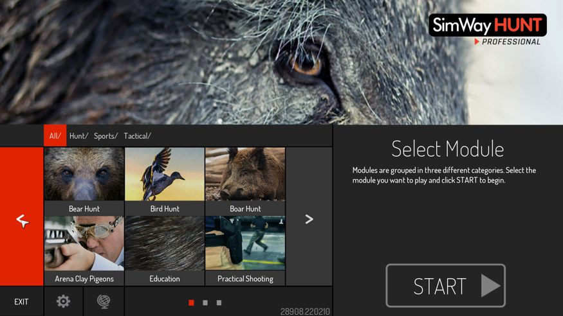Switch to the All/ category tab
Viewport: 563px width, 316px height.
pyautogui.click(x=55, y=136)
